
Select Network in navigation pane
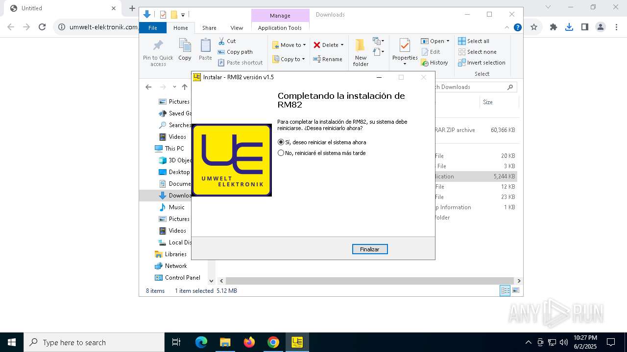tap(170, 266)
